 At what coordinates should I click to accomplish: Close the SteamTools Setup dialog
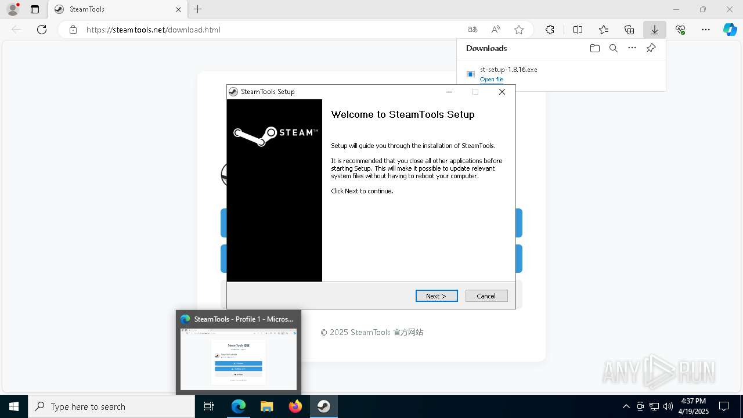coord(502,92)
